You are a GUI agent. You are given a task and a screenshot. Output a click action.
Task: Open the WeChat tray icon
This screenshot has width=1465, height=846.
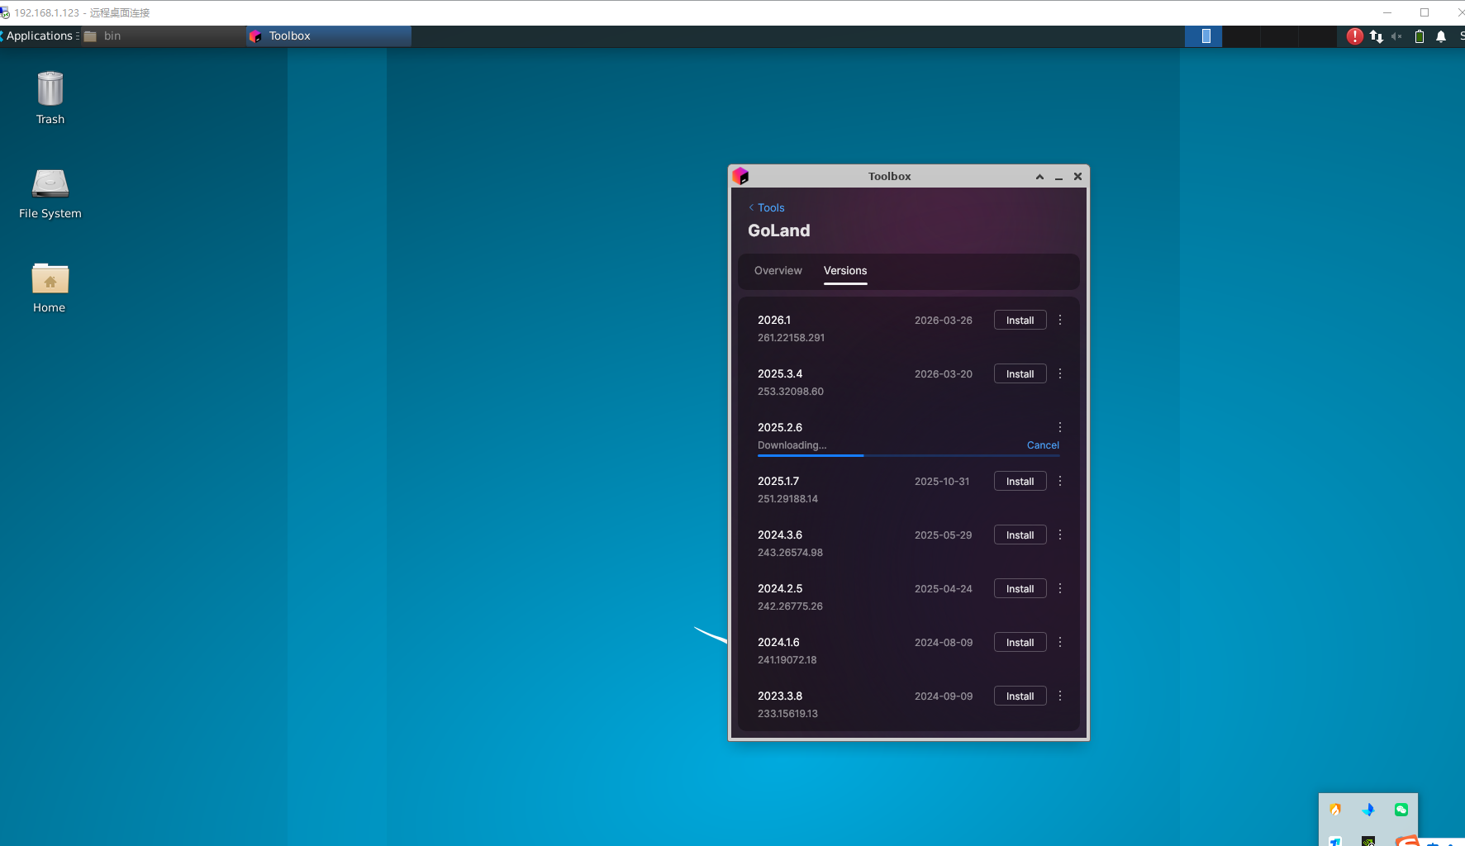[x=1401, y=810]
